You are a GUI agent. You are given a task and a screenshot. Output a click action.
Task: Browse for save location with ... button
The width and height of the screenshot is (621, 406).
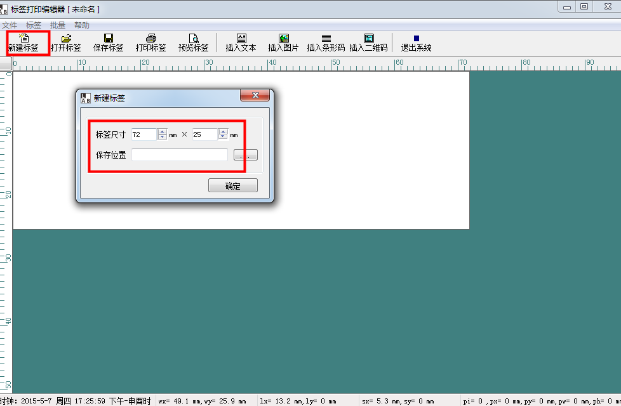246,155
